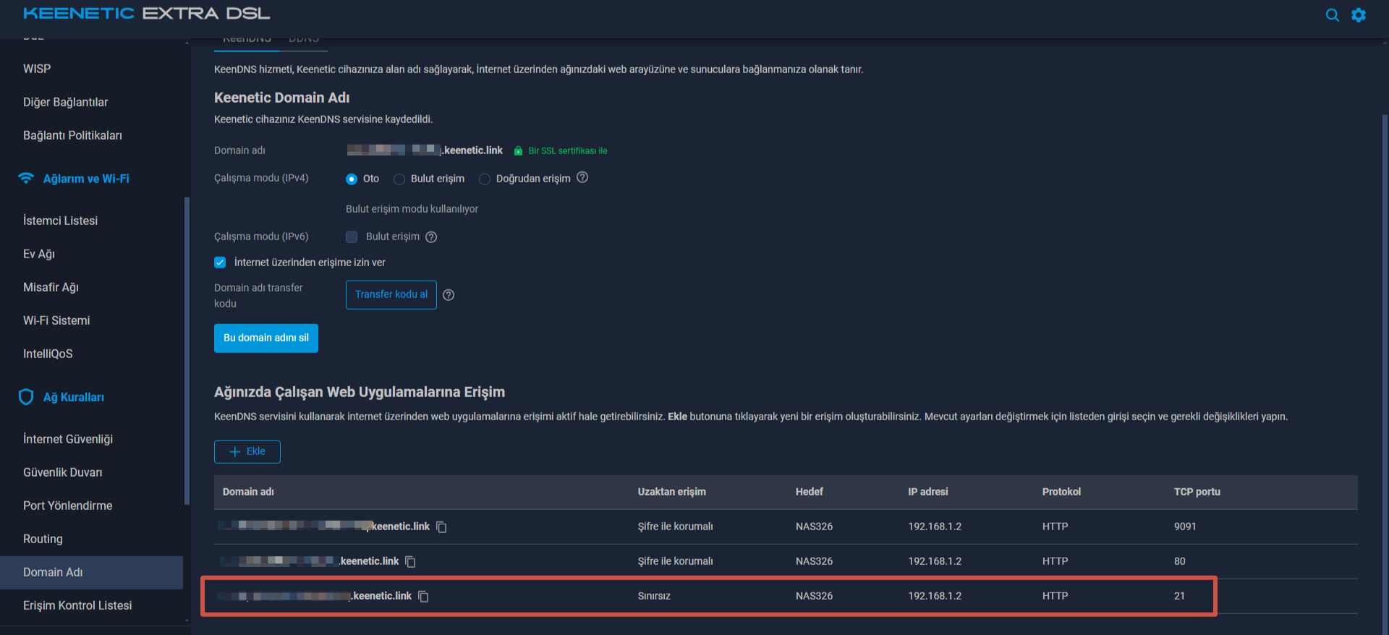This screenshot has width=1389, height=635.
Task: Click the Bir SSL sertifikası ile text
Action: [x=568, y=150]
